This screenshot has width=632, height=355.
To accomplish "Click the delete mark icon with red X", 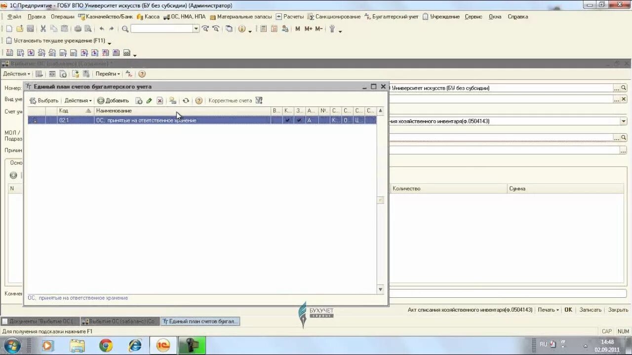I will 160,101.
